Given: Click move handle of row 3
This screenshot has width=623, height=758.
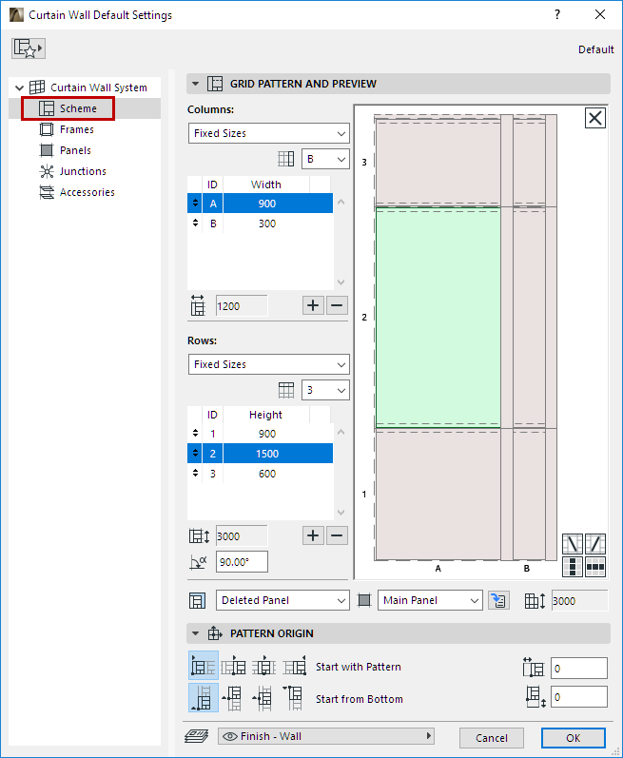Looking at the screenshot, I should 195,473.
